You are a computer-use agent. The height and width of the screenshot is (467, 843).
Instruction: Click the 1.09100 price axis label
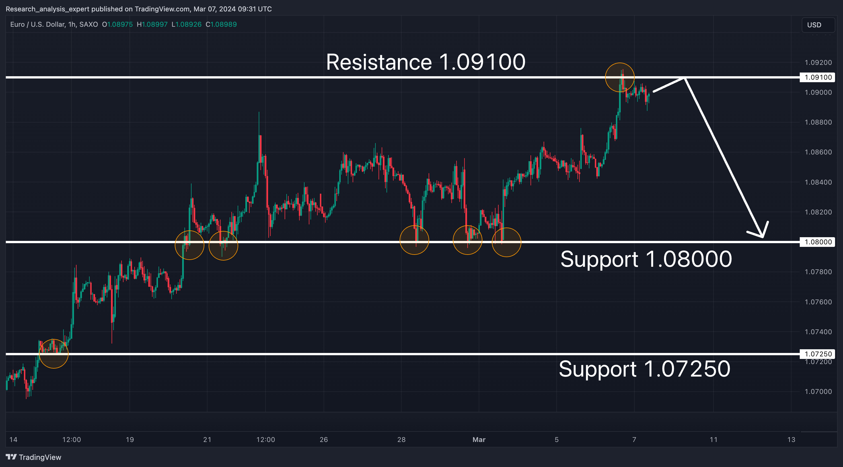(818, 77)
